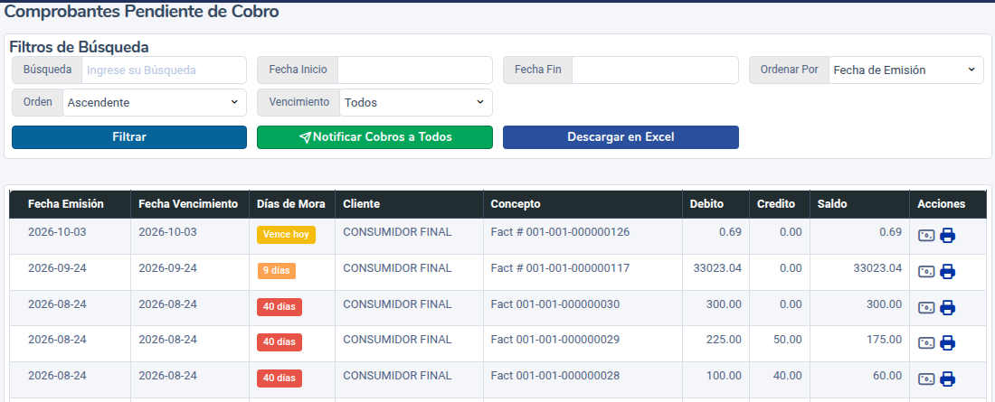Click the Fecha Fin date field
This screenshot has height=402, width=995.
coord(655,70)
